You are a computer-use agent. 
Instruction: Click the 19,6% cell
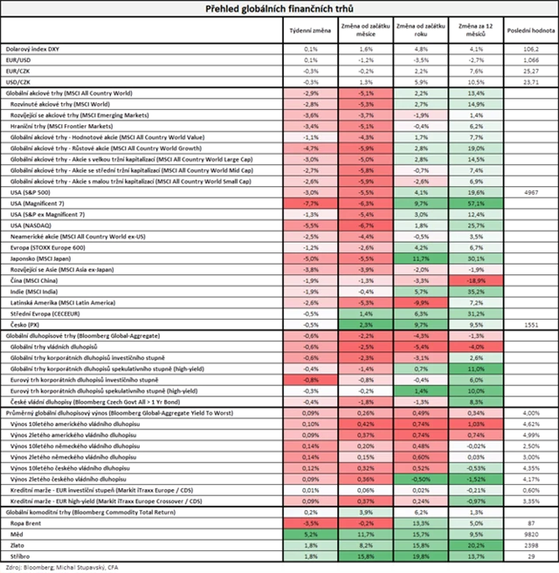pos(476,191)
